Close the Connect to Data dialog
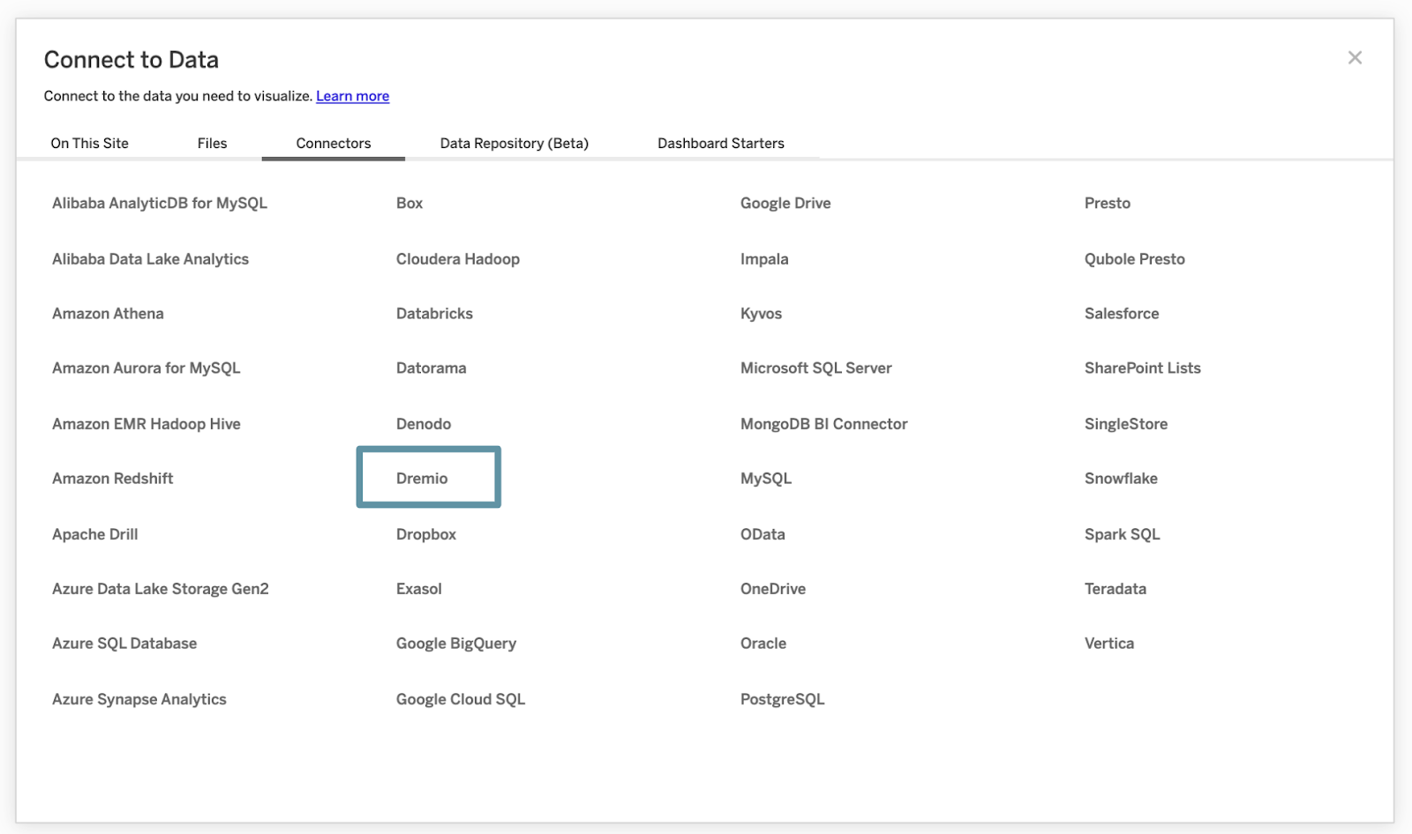Image resolution: width=1412 pixels, height=834 pixels. (1355, 56)
